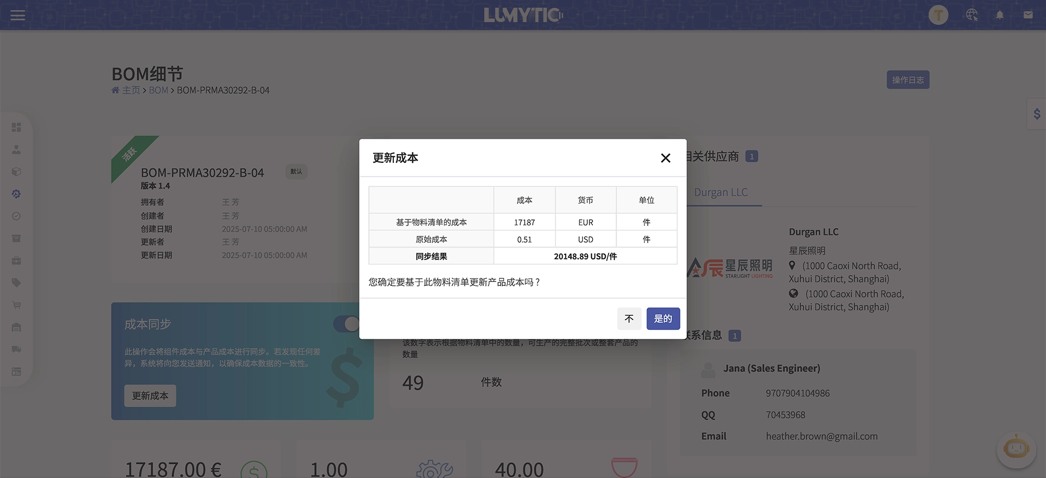Image resolution: width=1046 pixels, height=478 pixels.
Task: Open the dollar sign side panel tab
Action: 1037,114
